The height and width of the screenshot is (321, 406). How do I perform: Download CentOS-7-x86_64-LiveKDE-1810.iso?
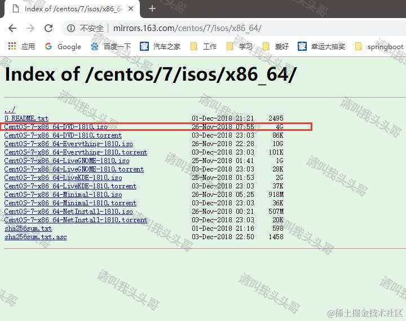tap(63, 178)
